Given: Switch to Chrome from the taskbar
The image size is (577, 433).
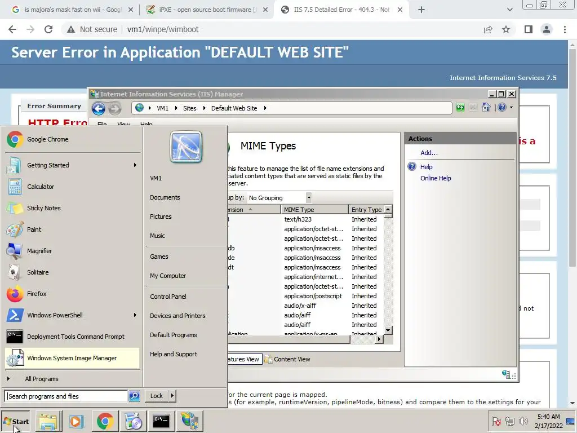Looking at the screenshot, I should pyautogui.click(x=105, y=422).
